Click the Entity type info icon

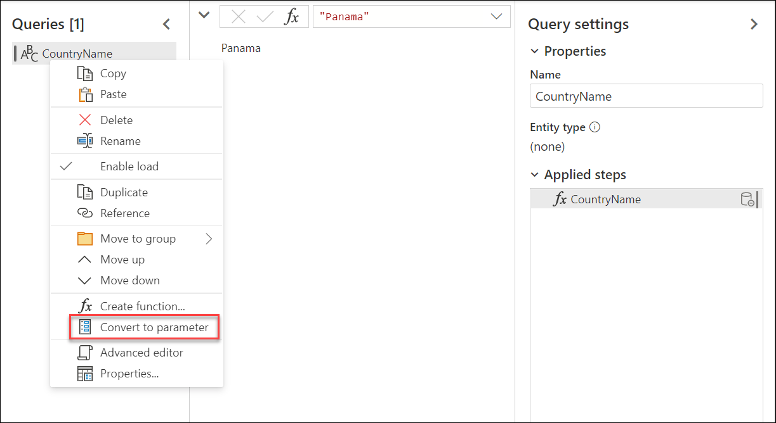pos(595,127)
